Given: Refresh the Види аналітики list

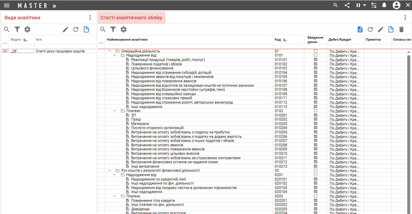Looking at the screenshot, I should [x=76, y=29].
